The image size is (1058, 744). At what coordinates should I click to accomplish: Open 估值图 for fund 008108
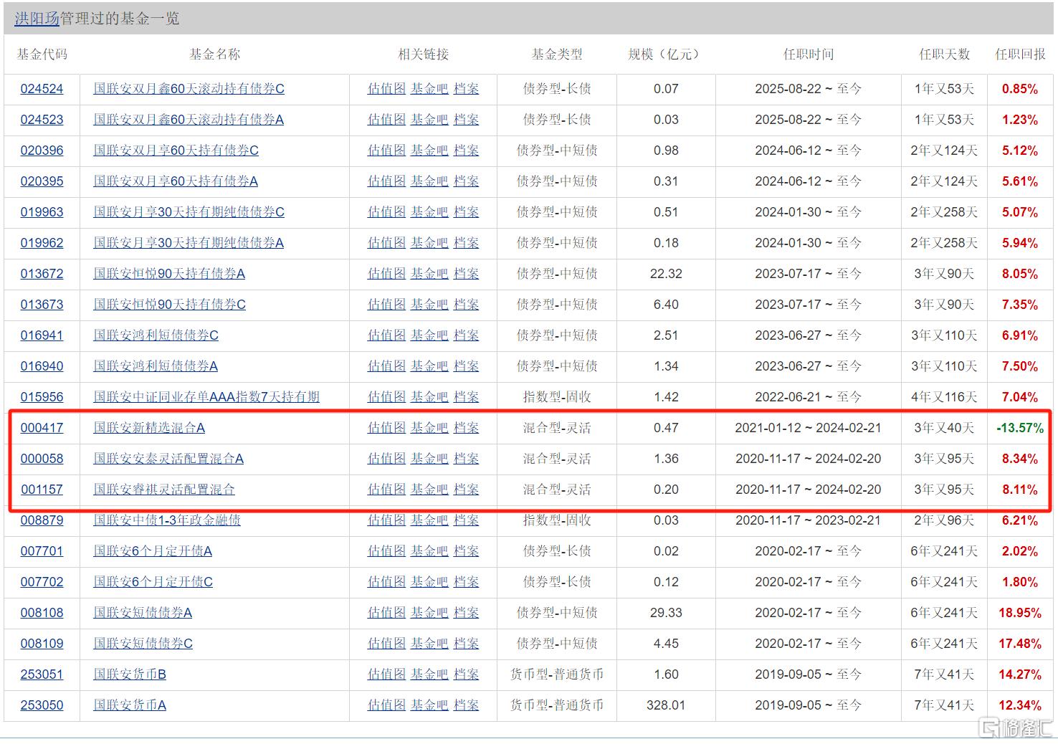[x=386, y=613]
